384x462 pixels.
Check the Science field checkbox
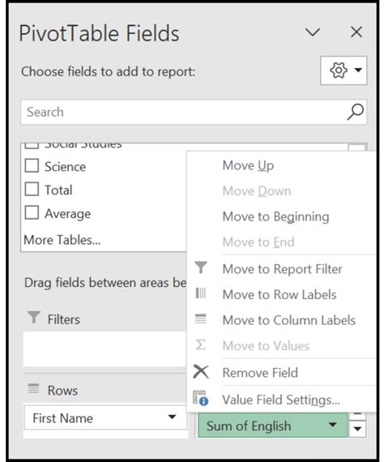pyautogui.click(x=32, y=165)
